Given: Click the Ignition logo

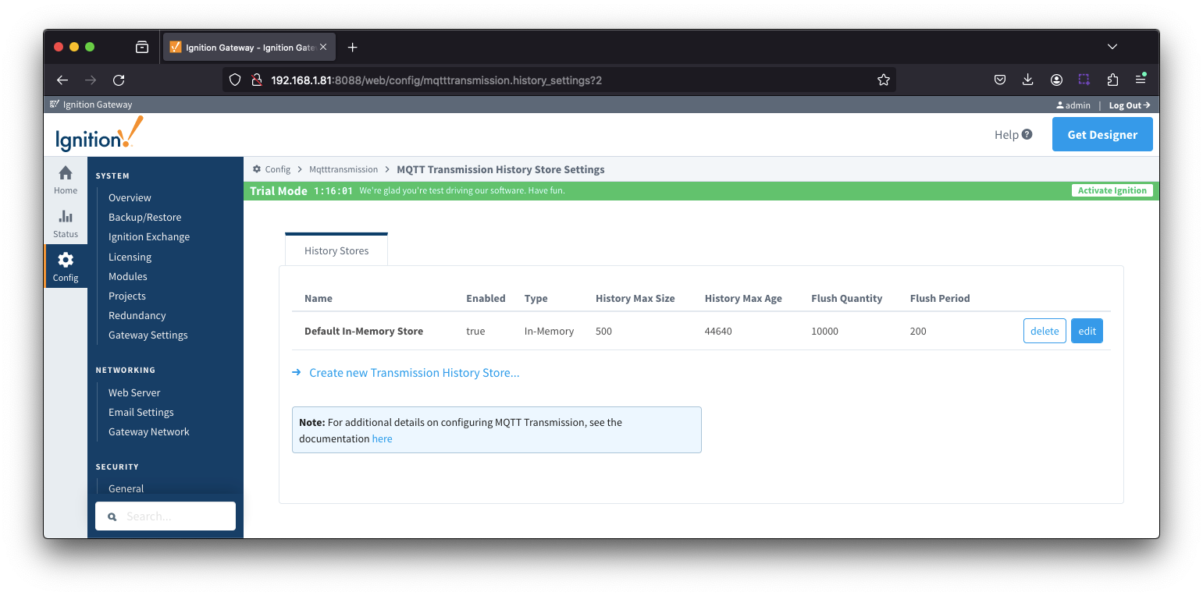Looking at the screenshot, I should coord(99,134).
